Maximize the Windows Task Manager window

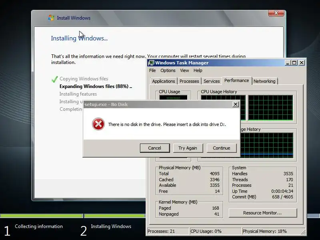point(294,63)
